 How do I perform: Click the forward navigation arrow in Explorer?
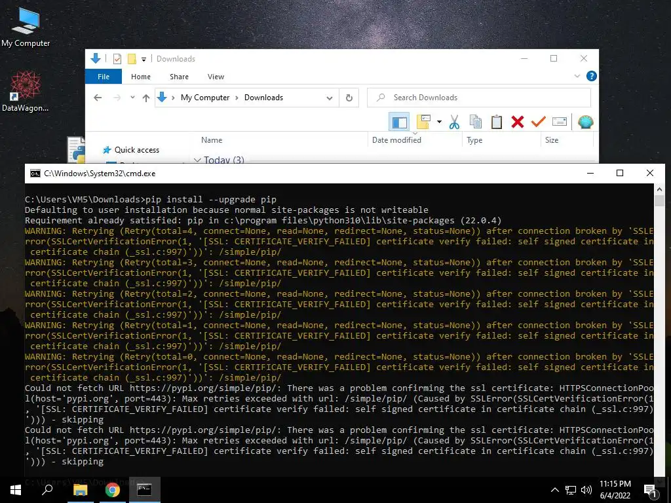(117, 98)
